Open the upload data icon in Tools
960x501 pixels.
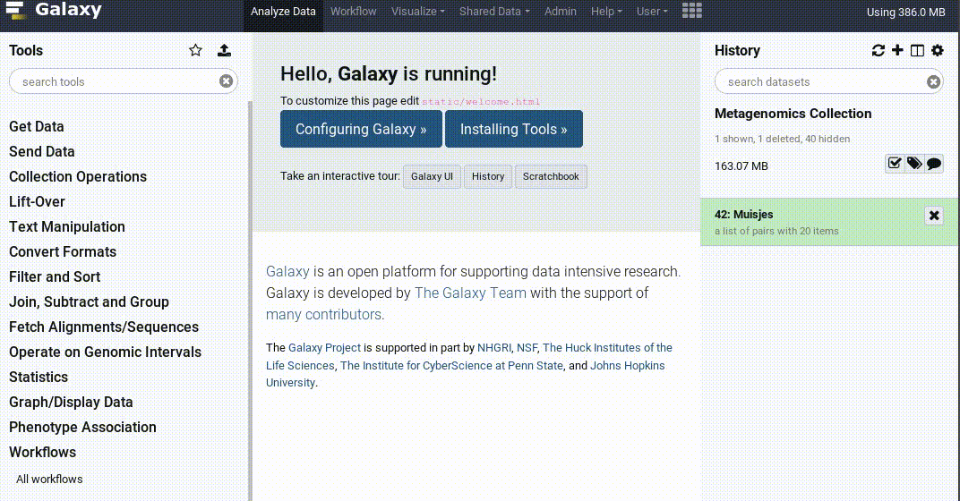[x=225, y=51]
